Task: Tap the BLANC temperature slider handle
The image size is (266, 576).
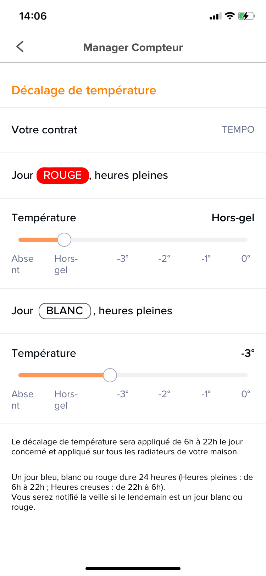Action: 110,375
